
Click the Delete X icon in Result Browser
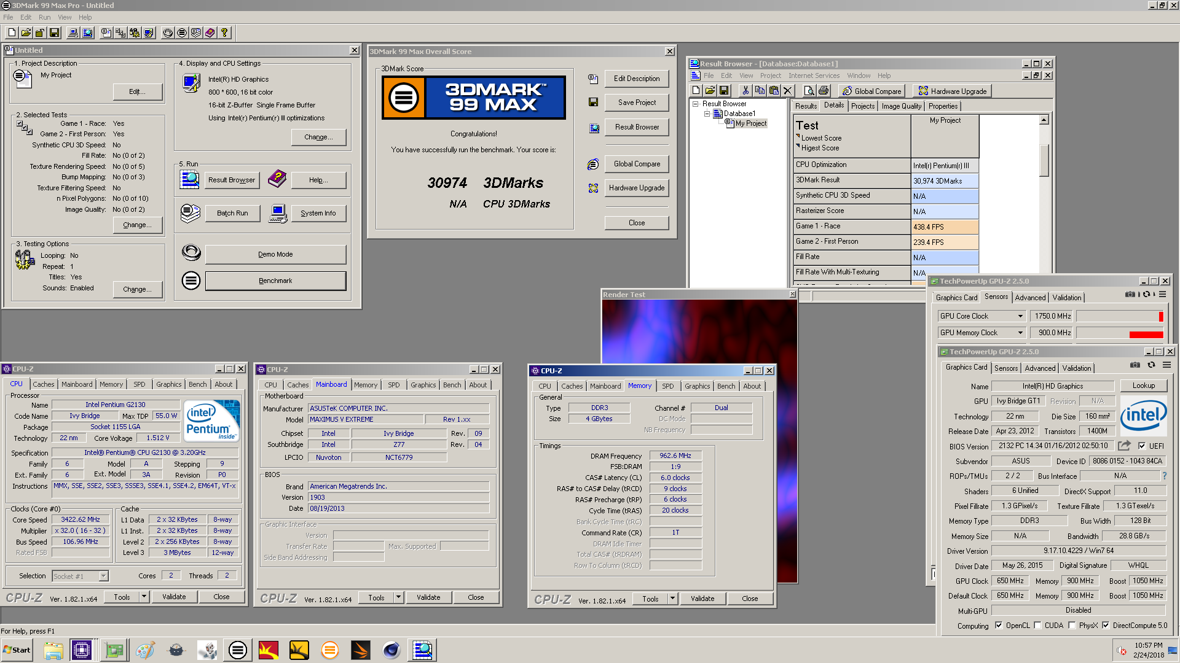click(x=787, y=91)
